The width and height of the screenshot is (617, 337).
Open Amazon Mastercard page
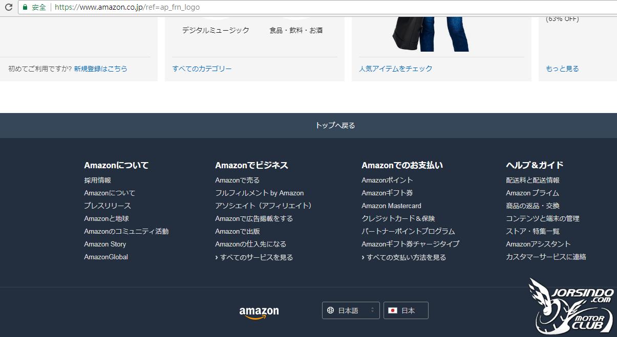coord(391,206)
